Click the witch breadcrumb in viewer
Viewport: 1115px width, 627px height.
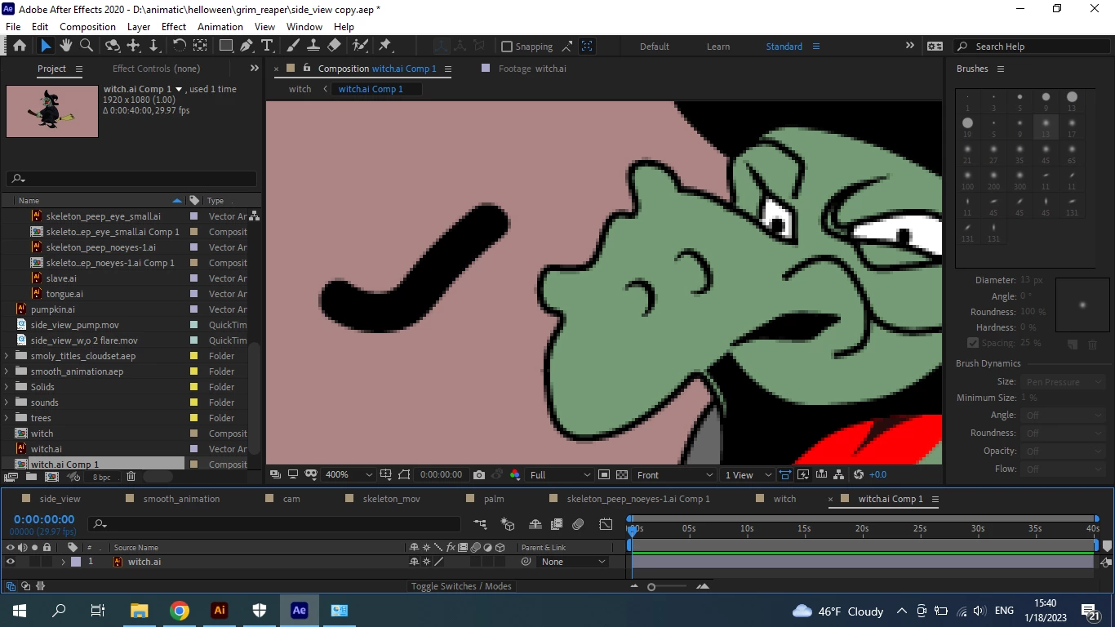point(300,89)
